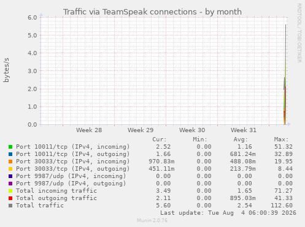
Task: Click the purple swatch for Port 9987/udp outgoing
Action: click(10, 184)
